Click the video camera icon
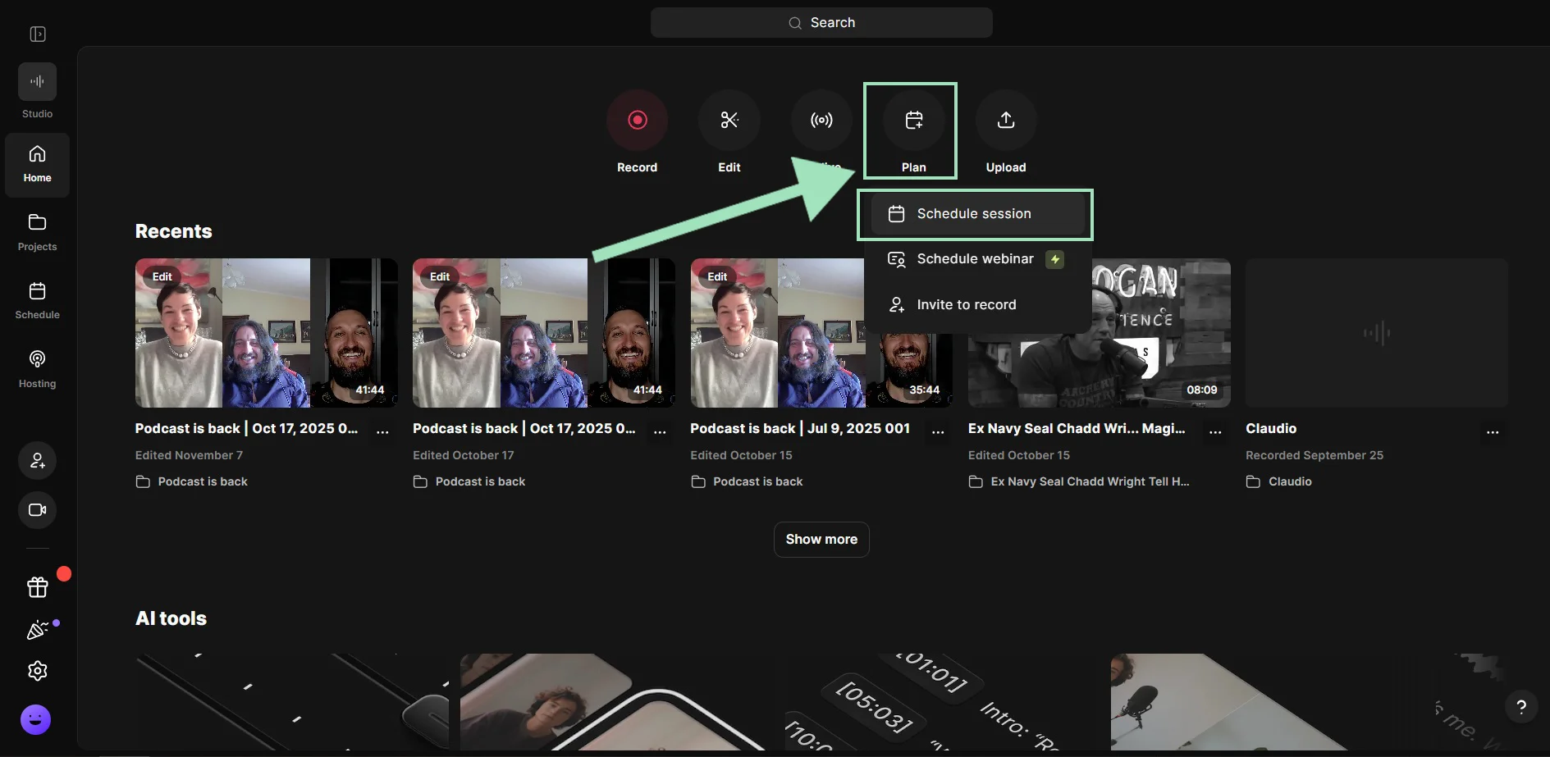Image resolution: width=1550 pixels, height=757 pixels. tap(38, 510)
